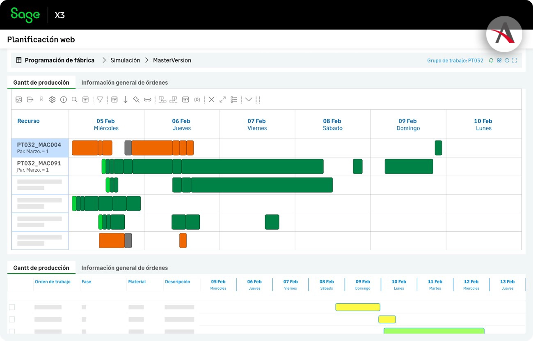Click the notifications bell icon
Image resolution: width=533 pixels, height=341 pixels.
pyautogui.click(x=491, y=60)
